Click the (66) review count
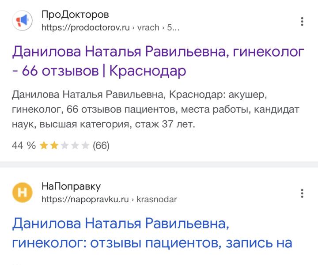 [x=101, y=146]
